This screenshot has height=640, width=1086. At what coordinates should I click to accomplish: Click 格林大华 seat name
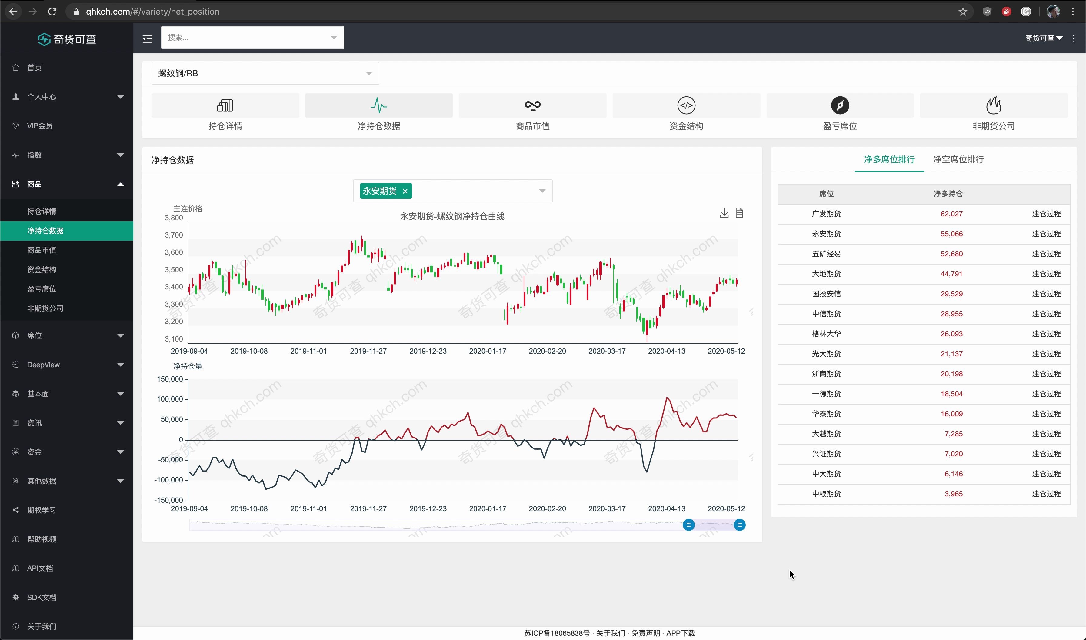click(x=826, y=334)
